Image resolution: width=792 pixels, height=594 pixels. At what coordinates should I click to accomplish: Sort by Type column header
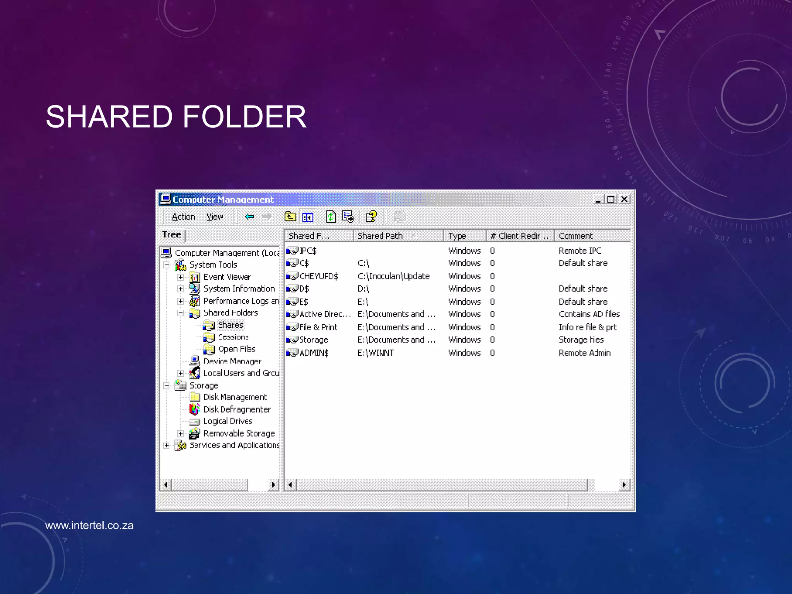tap(465, 236)
